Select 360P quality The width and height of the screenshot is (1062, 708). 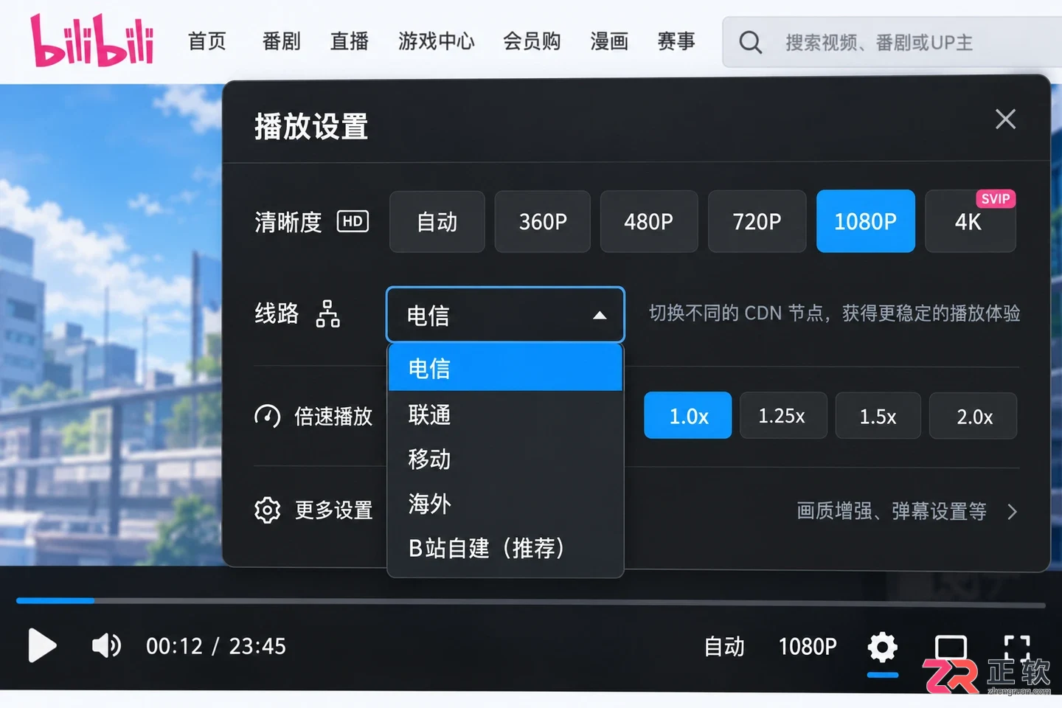543,221
